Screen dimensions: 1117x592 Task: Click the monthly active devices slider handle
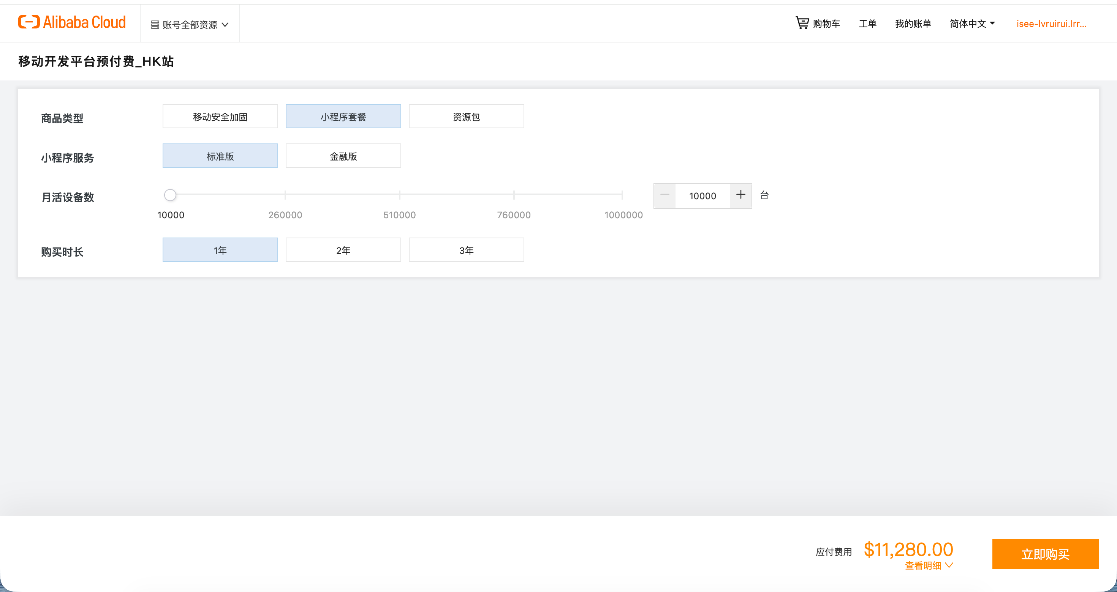[170, 195]
